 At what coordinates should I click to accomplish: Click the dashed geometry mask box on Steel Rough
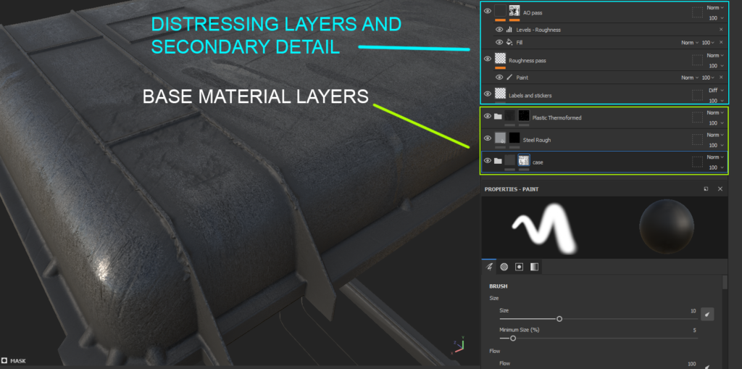click(697, 139)
